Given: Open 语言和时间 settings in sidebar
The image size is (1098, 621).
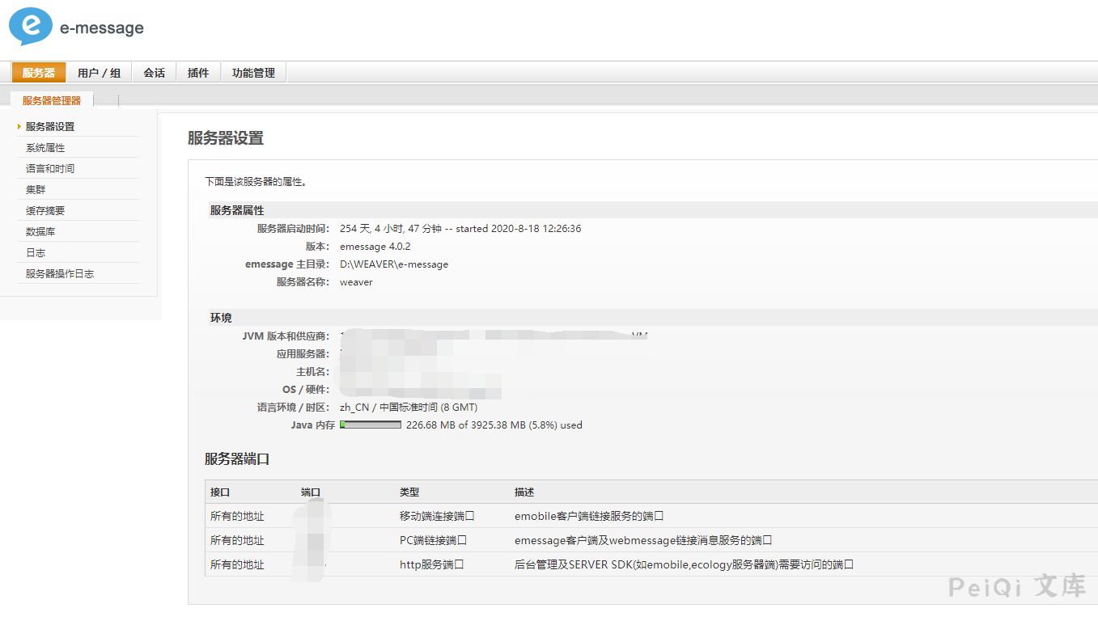Looking at the screenshot, I should pos(50,169).
